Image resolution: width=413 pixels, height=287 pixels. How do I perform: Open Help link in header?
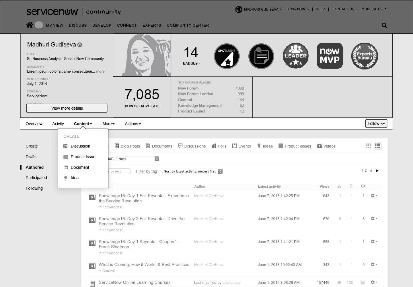pyautogui.click(x=320, y=9)
